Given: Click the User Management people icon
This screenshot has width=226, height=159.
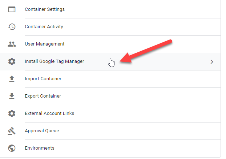Looking at the screenshot, I should [x=12, y=44].
